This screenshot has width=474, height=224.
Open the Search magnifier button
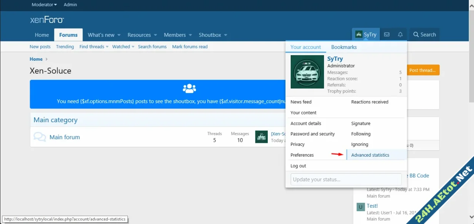424,34
